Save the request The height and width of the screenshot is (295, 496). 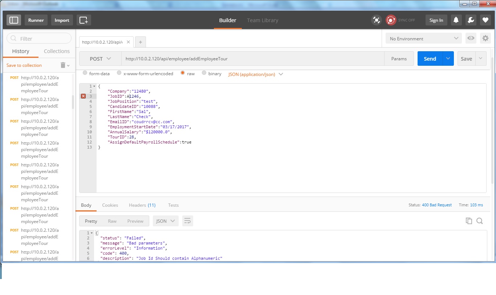(467, 58)
